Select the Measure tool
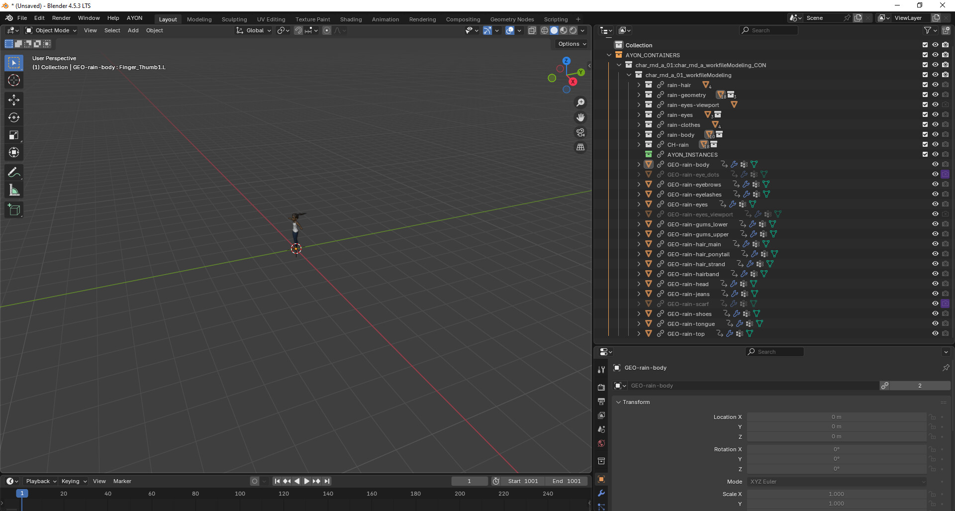 (x=14, y=190)
